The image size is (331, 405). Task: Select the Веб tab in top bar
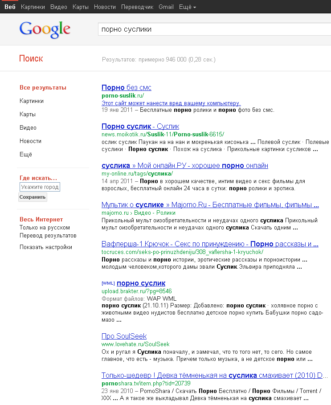(x=10, y=7)
